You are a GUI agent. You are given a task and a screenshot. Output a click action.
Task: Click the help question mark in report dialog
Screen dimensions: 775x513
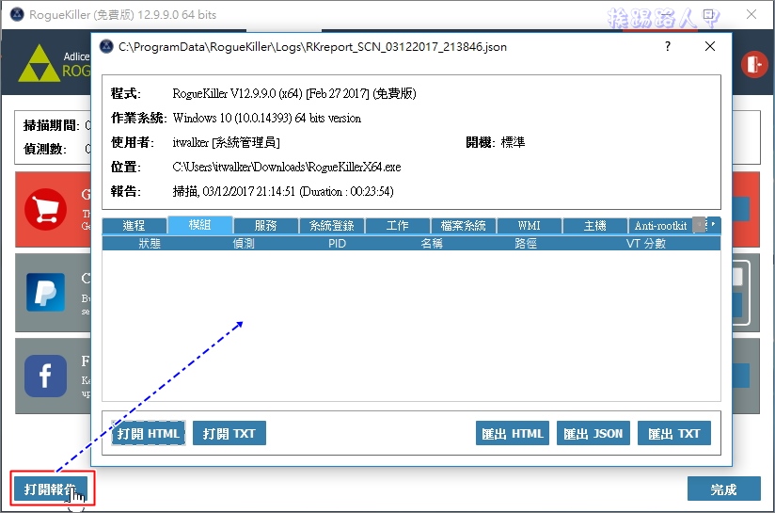(x=668, y=46)
